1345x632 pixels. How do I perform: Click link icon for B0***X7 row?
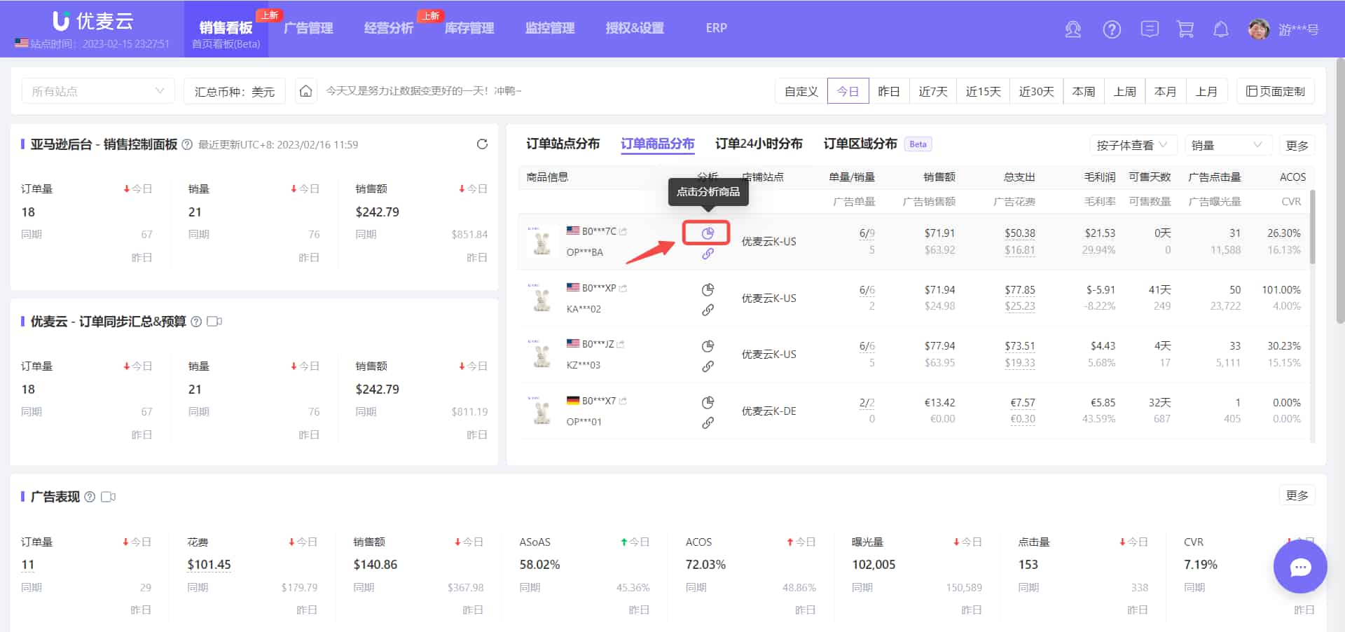708,423
